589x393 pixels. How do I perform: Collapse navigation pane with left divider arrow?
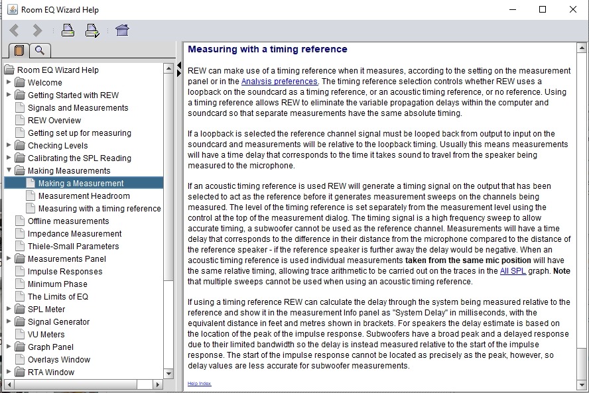[179, 66]
